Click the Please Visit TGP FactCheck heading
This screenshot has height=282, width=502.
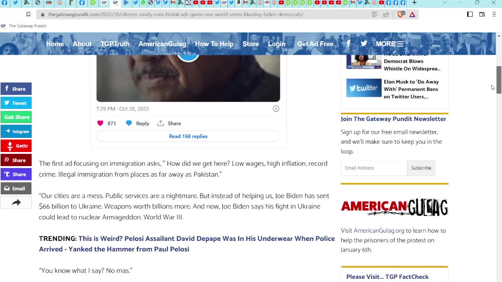point(387,277)
